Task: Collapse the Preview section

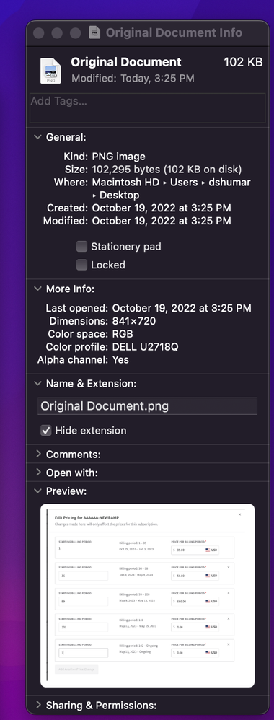Action: (x=37, y=491)
